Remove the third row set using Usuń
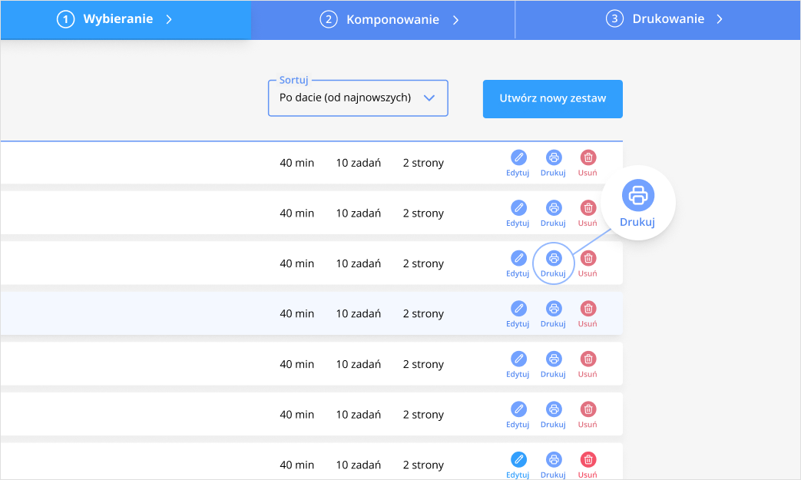The width and height of the screenshot is (801, 480). (588, 258)
